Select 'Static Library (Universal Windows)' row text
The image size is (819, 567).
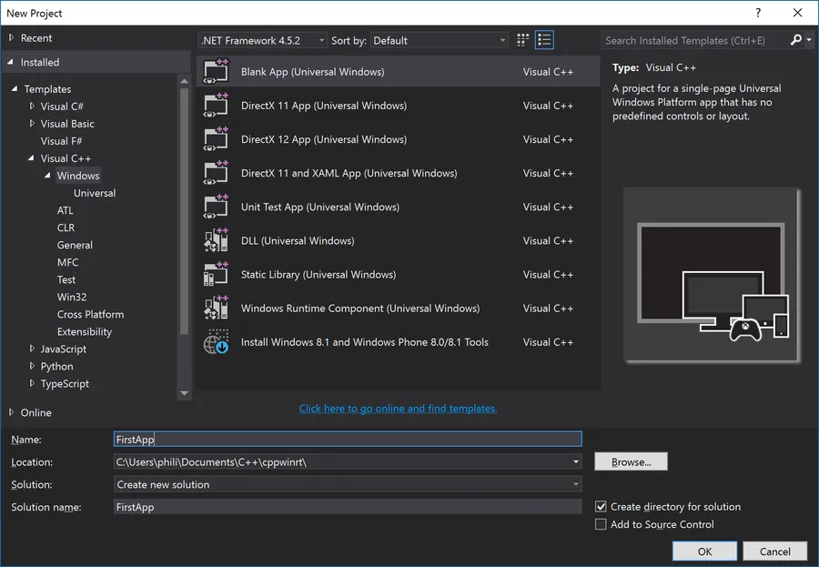point(318,274)
